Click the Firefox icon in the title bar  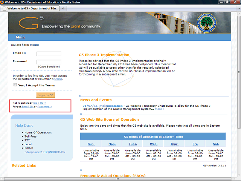(x=3, y=2)
